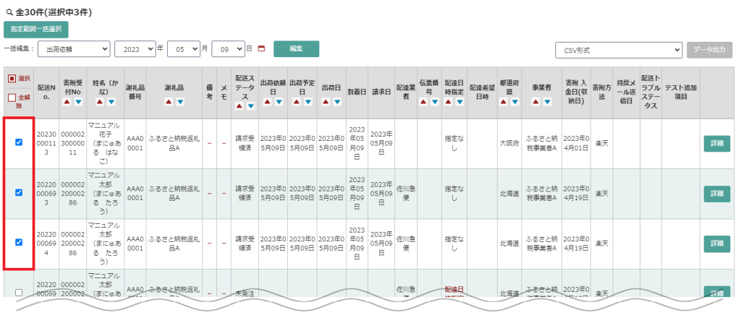Open the calendar date picker icon
Screen dimensions: 741x323
click(261, 49)
